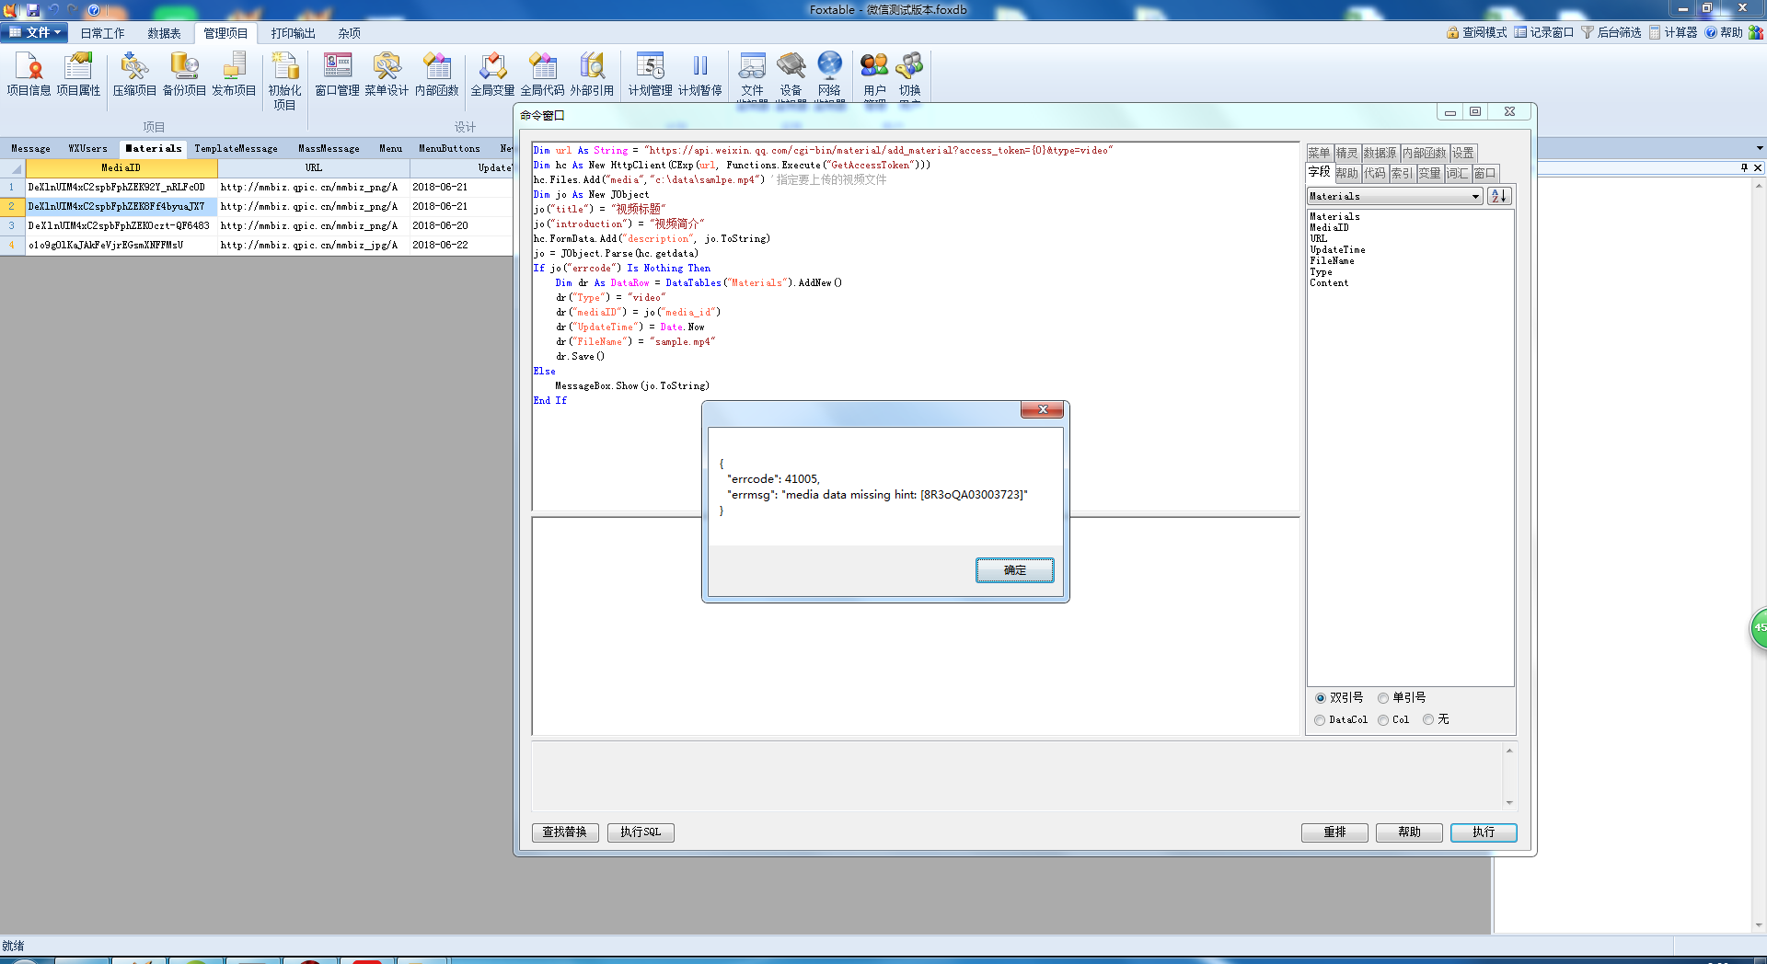Switch to 数据表 ribbon tab
Image resolution: width=1767 pixels, height=964 pixels.
[164, 33]
